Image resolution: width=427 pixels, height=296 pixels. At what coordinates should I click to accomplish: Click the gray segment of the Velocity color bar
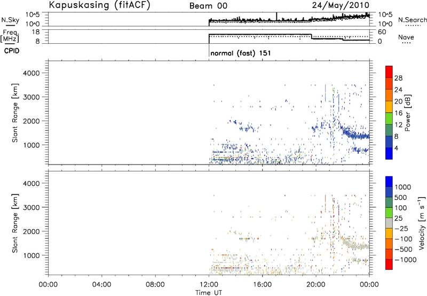[389, 223]
